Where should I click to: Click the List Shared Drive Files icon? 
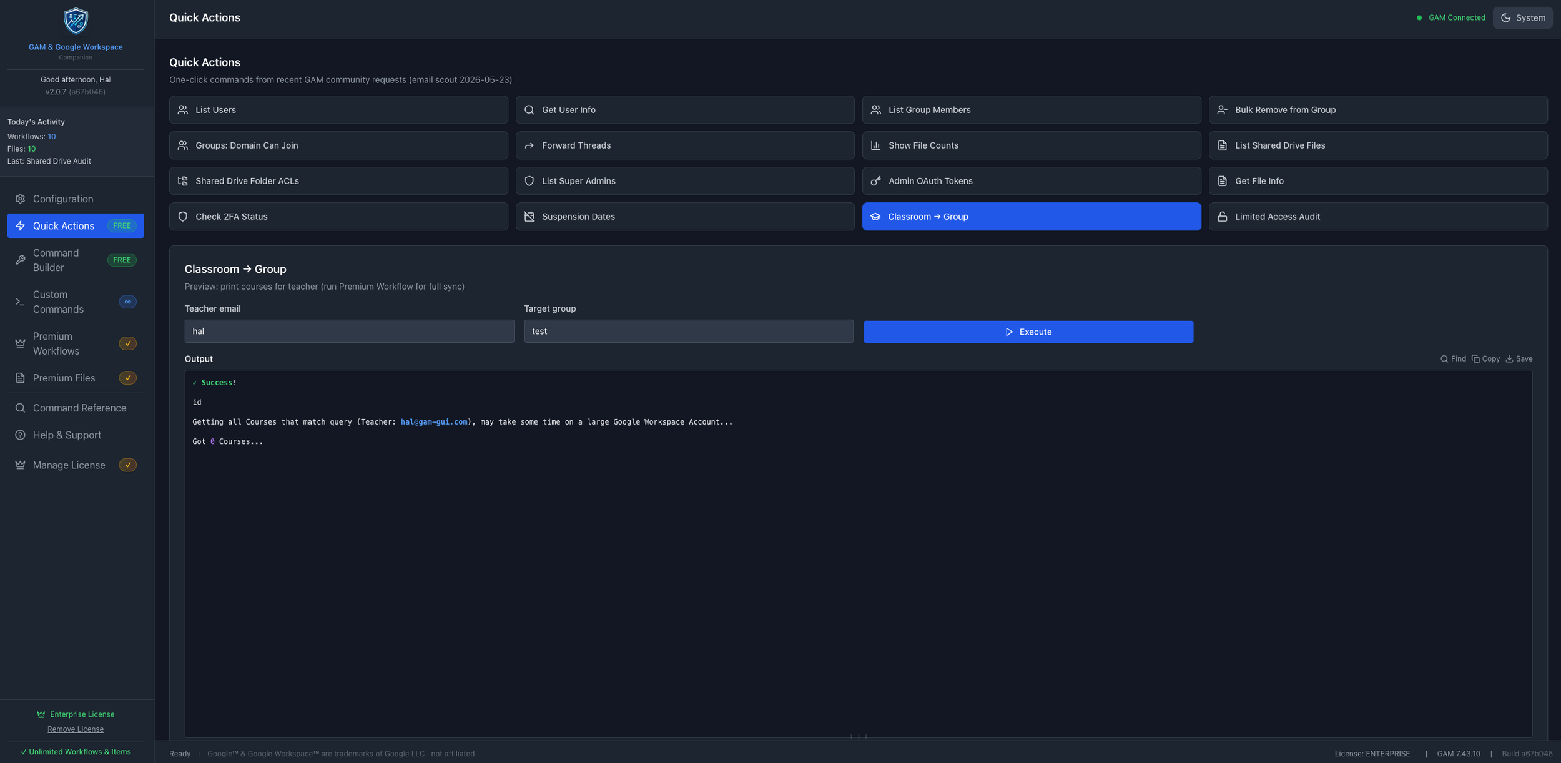coord(1223,145)
